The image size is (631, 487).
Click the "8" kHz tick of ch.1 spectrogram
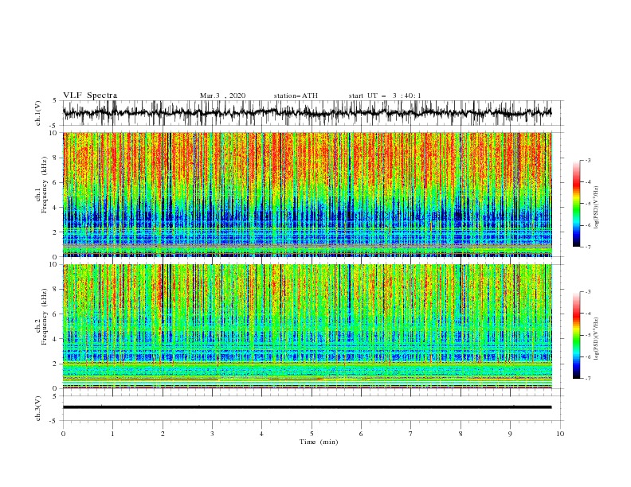click(55, 158)
